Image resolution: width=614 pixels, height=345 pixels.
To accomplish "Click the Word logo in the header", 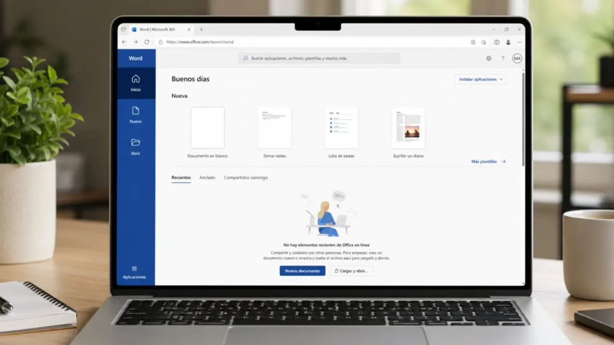I will (136, 58).
